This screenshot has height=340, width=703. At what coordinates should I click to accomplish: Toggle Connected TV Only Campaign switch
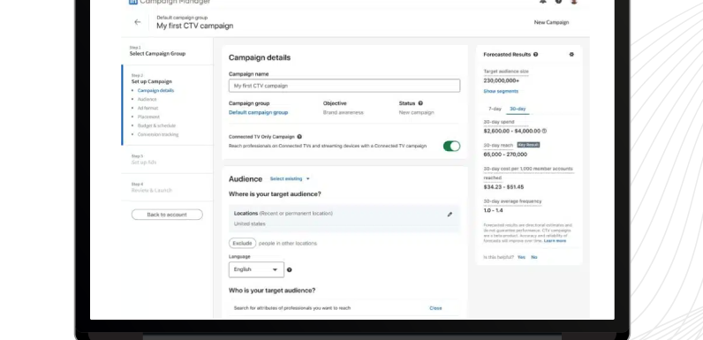(x=451, y=146)
